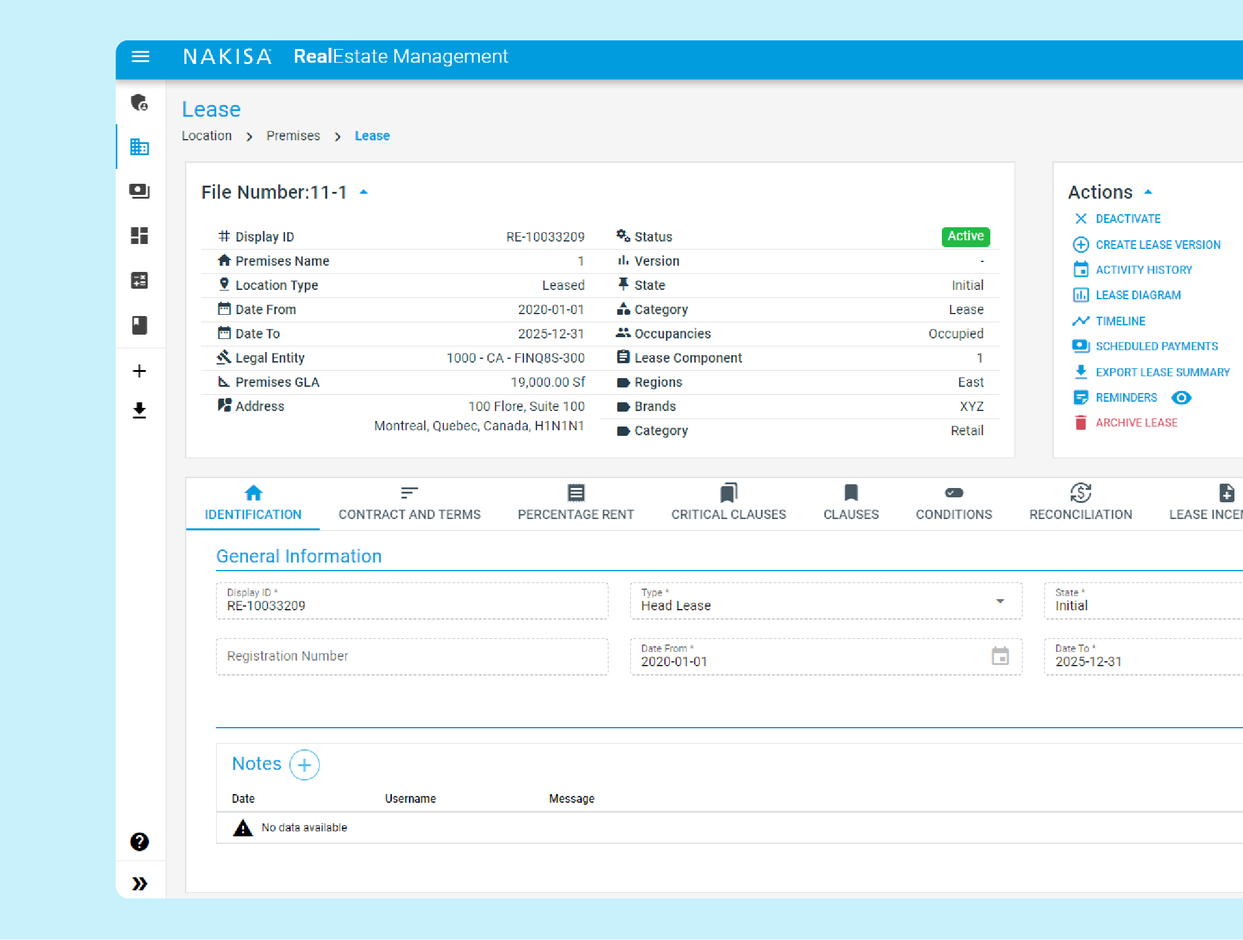
Task: Click the buildings icon in left sidebar
Action: (140, 147)
